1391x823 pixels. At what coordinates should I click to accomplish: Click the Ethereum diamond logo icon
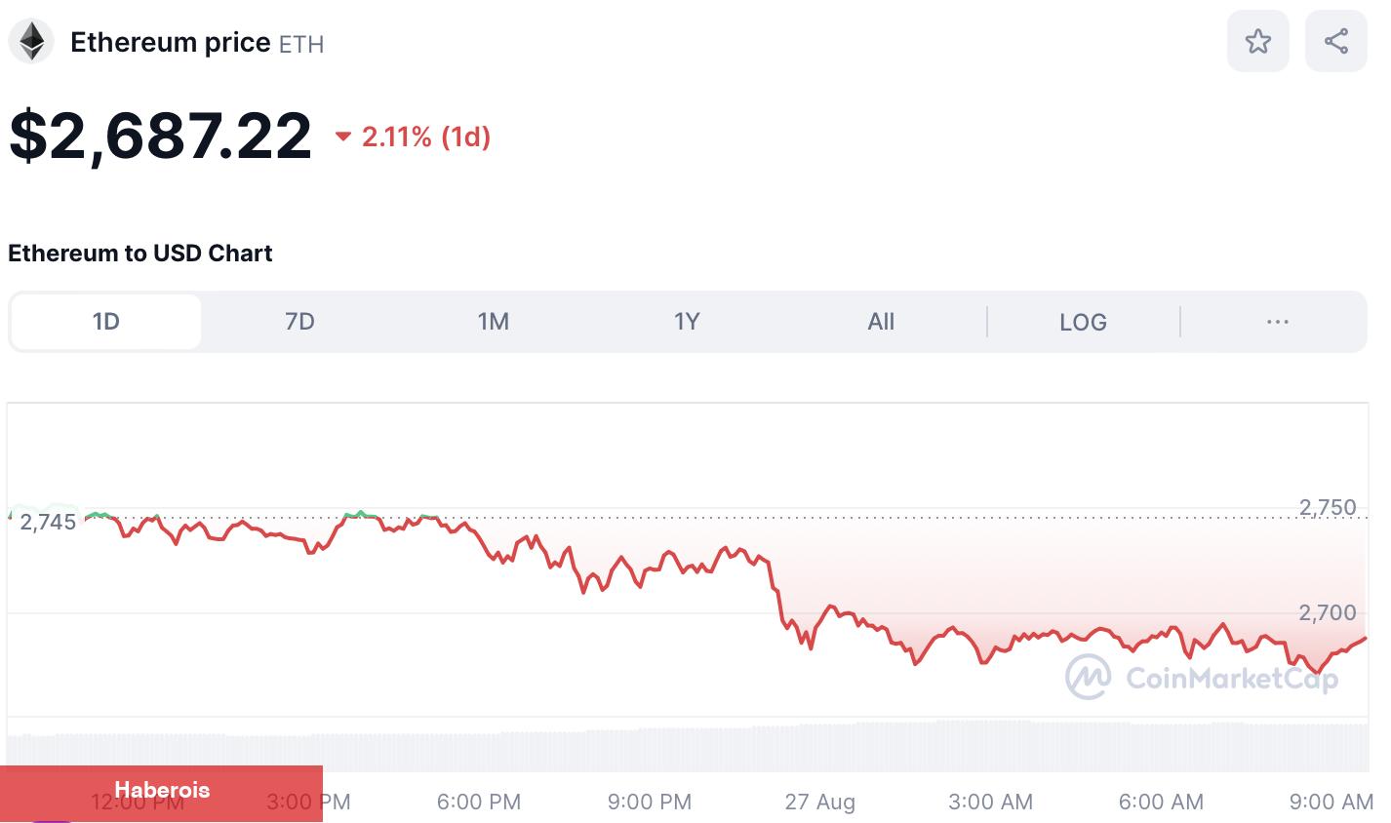tap(31, 42)
